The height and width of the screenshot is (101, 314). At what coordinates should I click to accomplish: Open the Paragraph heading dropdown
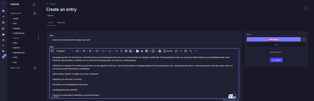[x=65, y=51]
